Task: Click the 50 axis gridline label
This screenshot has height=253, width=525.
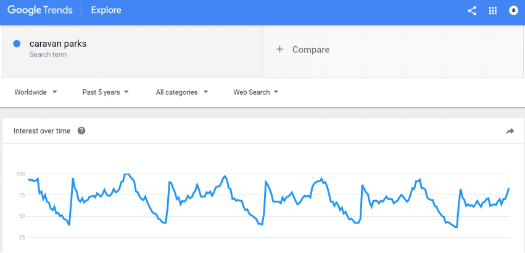Action: tap(21, 216)
